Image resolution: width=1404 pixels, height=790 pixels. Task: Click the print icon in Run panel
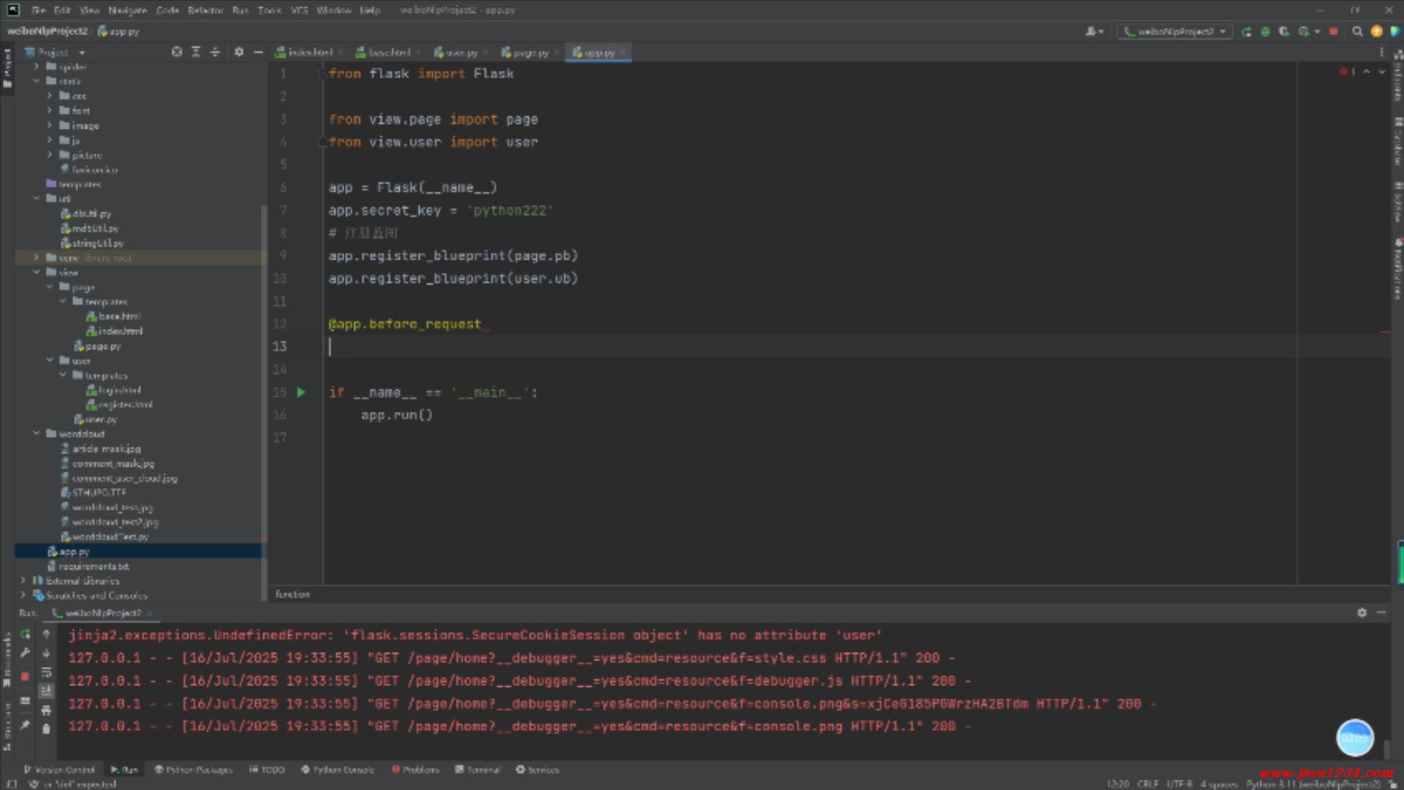pos(46,710)
